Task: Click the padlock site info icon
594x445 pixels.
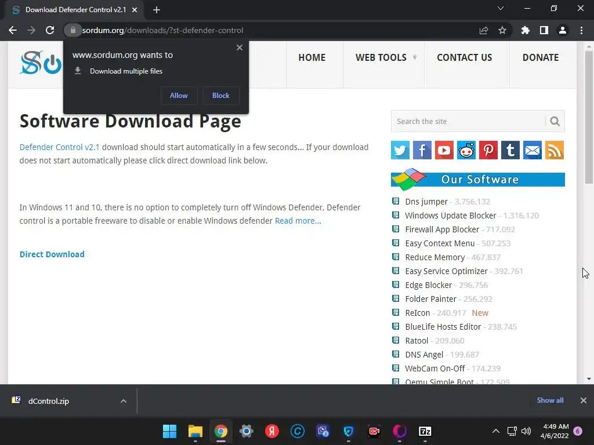Action: tap(73, 30)
